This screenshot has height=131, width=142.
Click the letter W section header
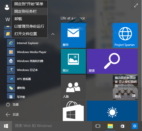click(7, 19)
